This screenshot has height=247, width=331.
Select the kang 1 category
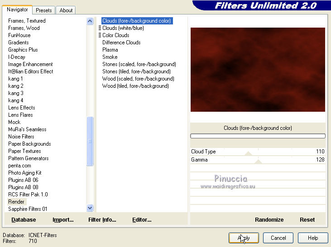click(x=15, y=79)
